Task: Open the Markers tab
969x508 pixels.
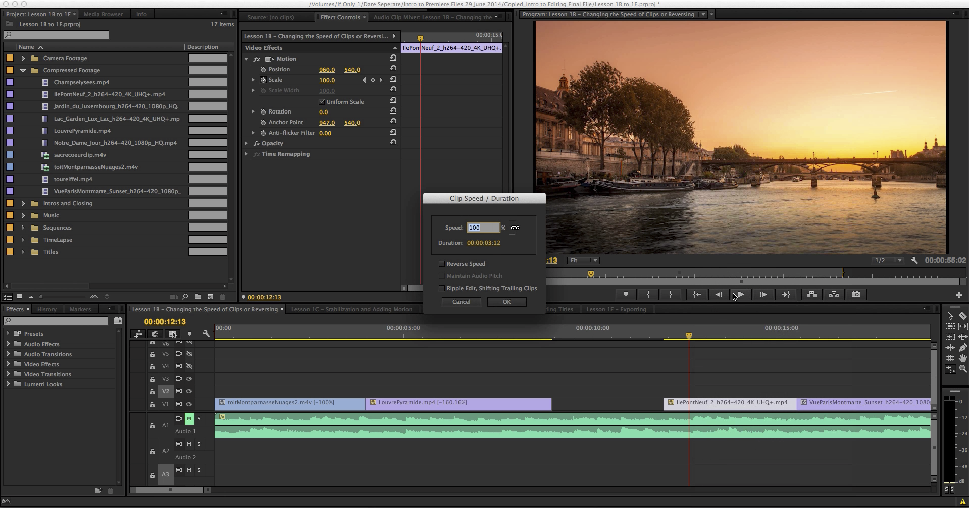Action: coord(80,309)
